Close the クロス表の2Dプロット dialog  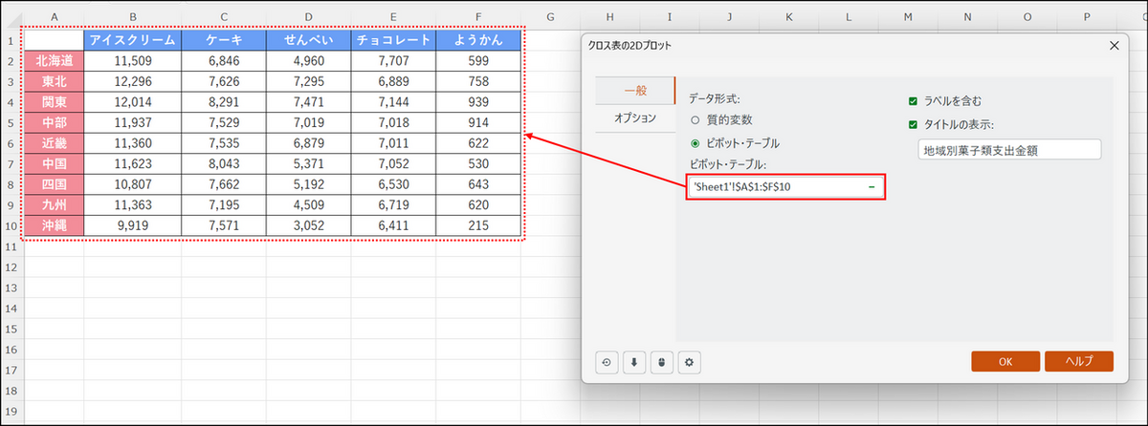click(x=1114, y=46)
